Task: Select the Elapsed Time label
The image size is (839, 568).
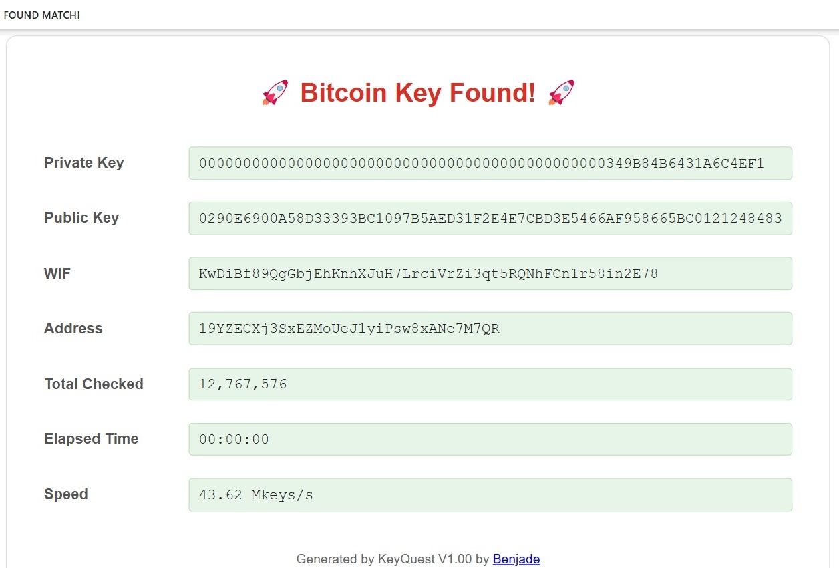Action: coord(91,439)
